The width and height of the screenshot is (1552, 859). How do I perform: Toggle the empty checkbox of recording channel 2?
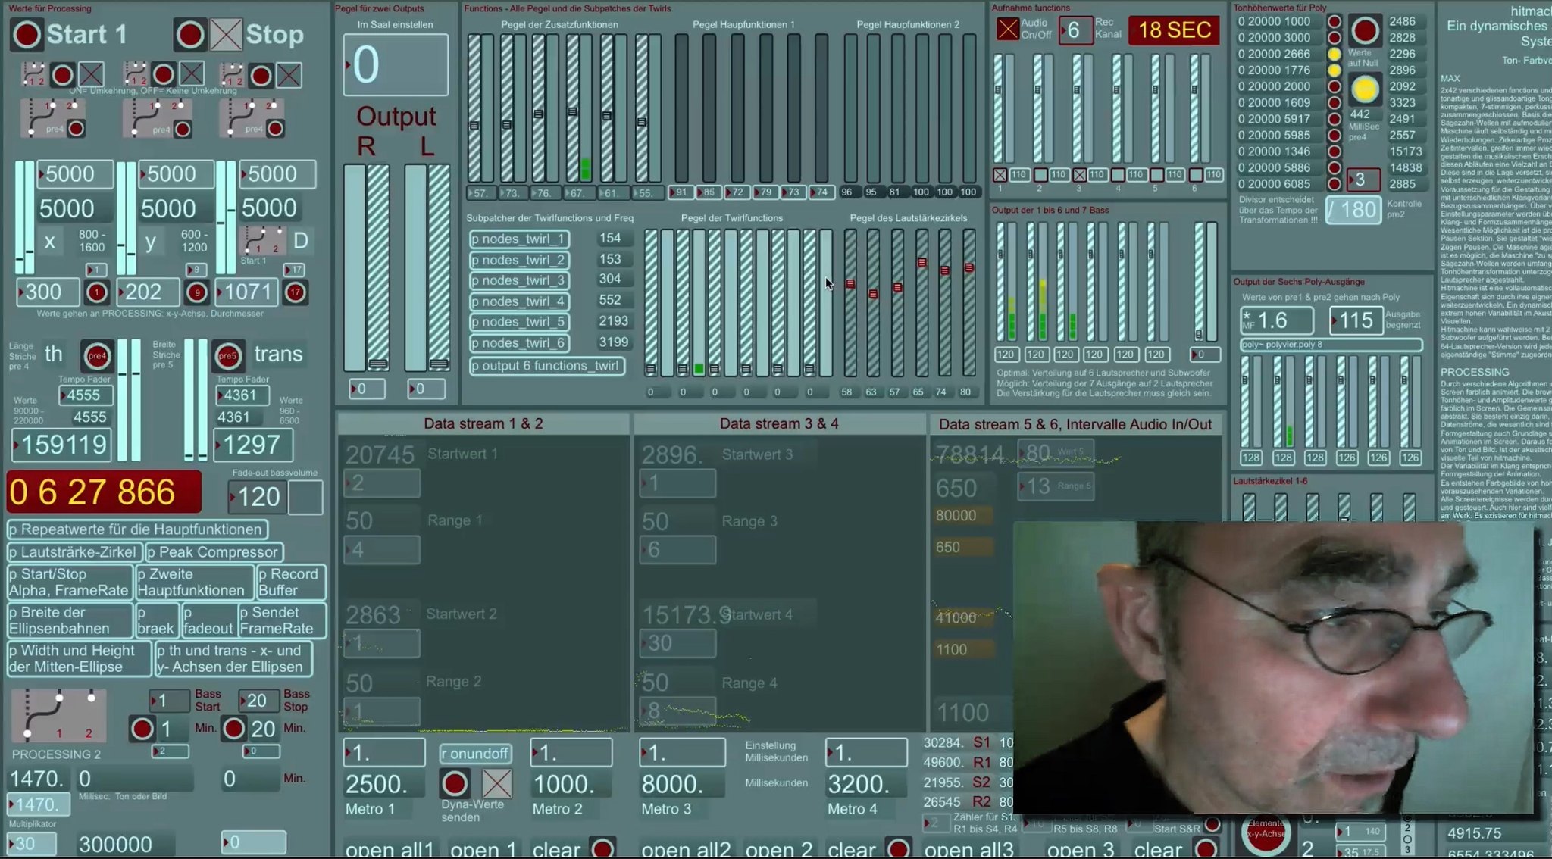[1040, 175]
